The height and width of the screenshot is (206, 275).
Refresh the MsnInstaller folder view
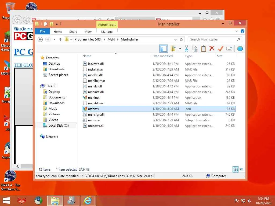coord(181,39)
